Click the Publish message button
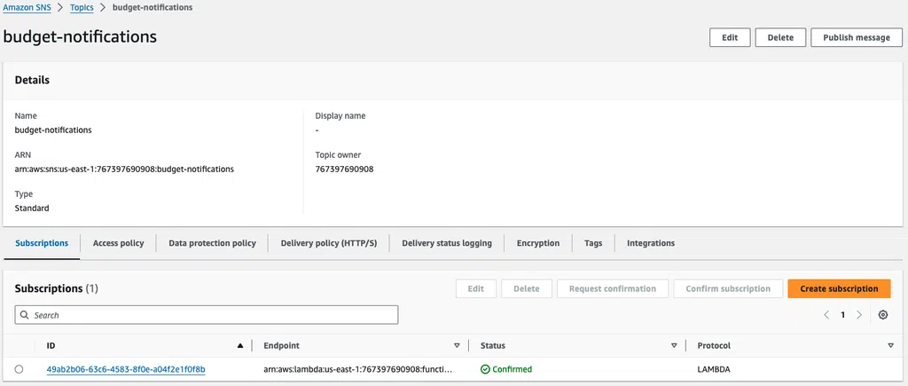The height and width of the screenshot is (386, 908). click(x=857, y=37)
